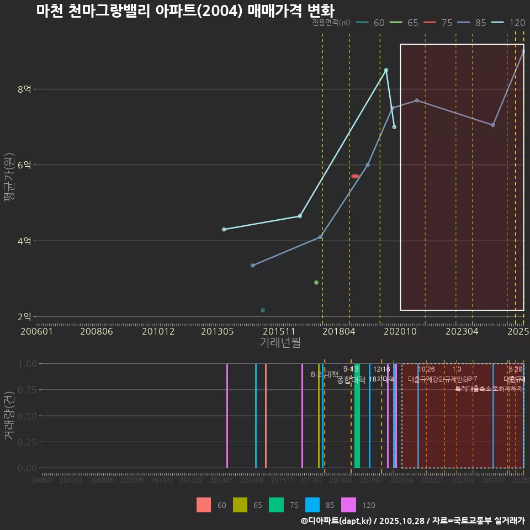Click the 8억 y-axis tick label
The height and width of the screenshot is (530, 530).
pyautogui.click(x=24, y=89)
